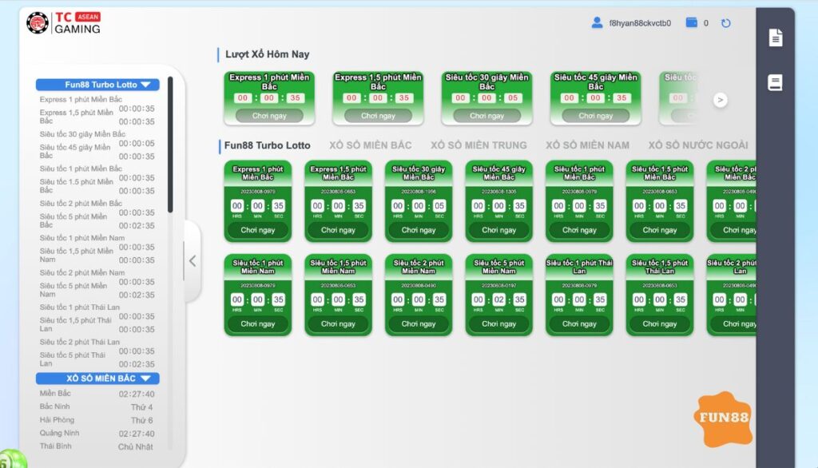Click Chơi ngay on Siêu tốc 1 phút Thái Lan card
The height and width of the screenshot is (468, 818).
coord(579,324)
